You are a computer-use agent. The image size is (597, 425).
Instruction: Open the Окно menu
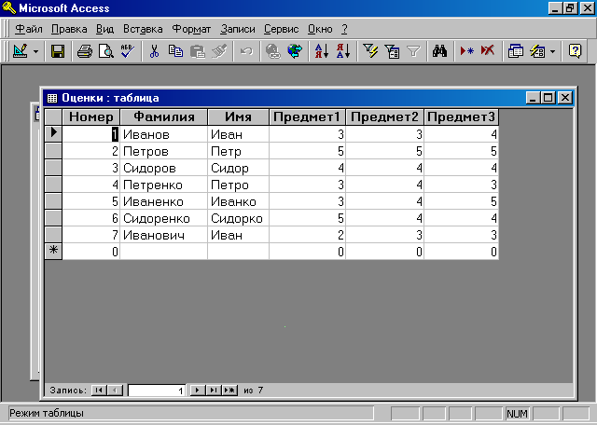pos(320,29)
